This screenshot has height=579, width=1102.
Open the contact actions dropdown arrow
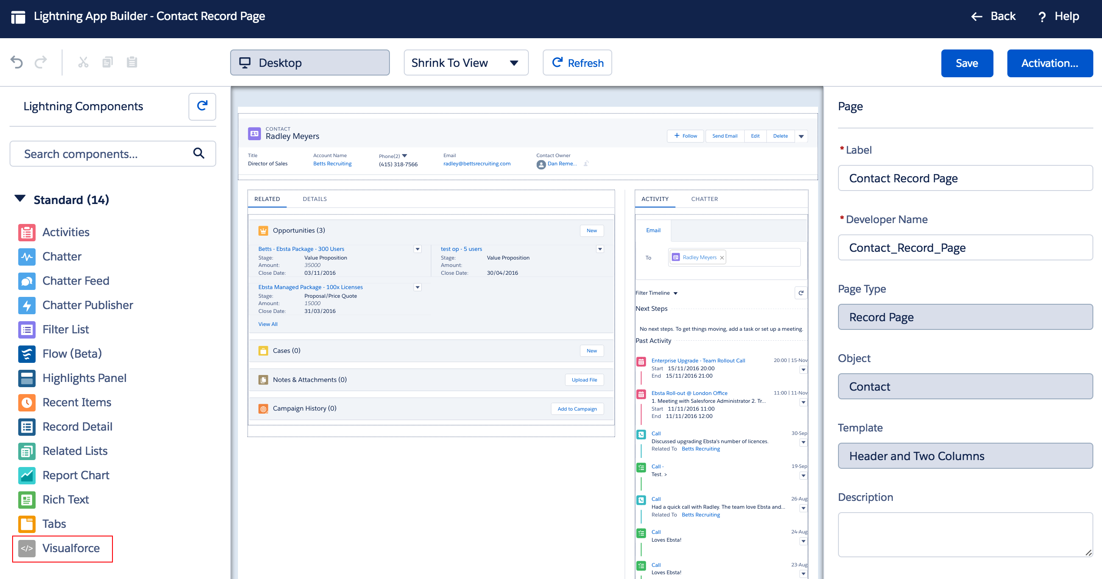tap(801, 136)
